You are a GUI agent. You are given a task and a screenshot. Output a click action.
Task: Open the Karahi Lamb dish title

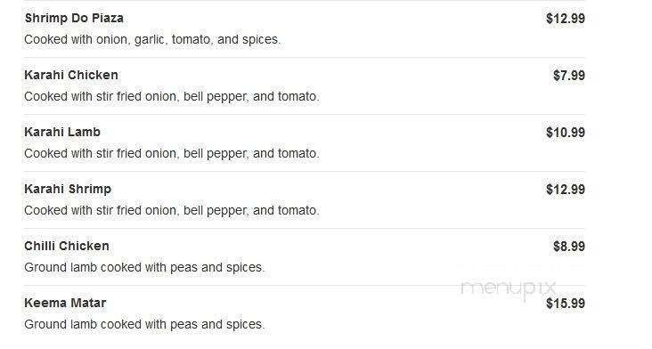(62, 132)
